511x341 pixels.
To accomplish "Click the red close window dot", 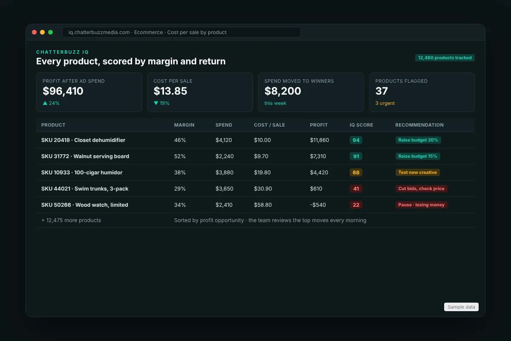I will click(x=34, y=32).
